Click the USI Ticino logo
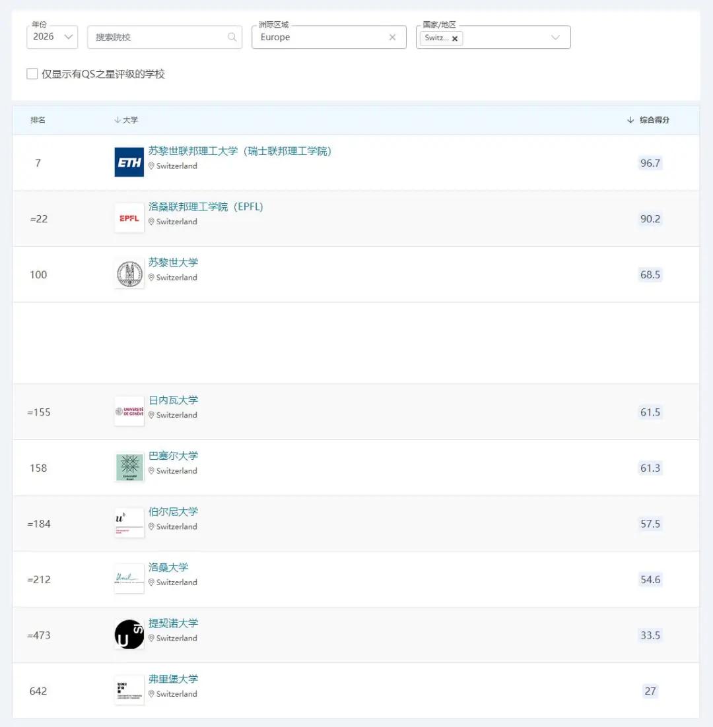The width and height of the screenshot is (713, 727). tap(129, 634)
